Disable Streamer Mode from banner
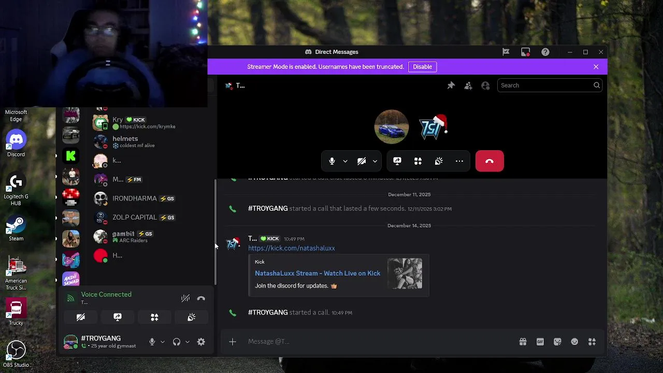663x373 pixels. pos(422,67)
